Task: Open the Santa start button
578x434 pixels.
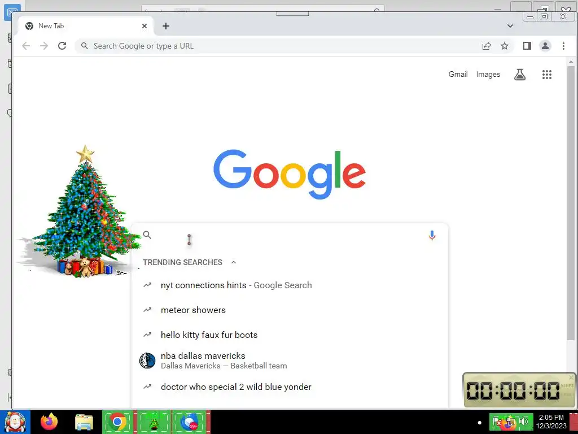Action: click(15, 422)
